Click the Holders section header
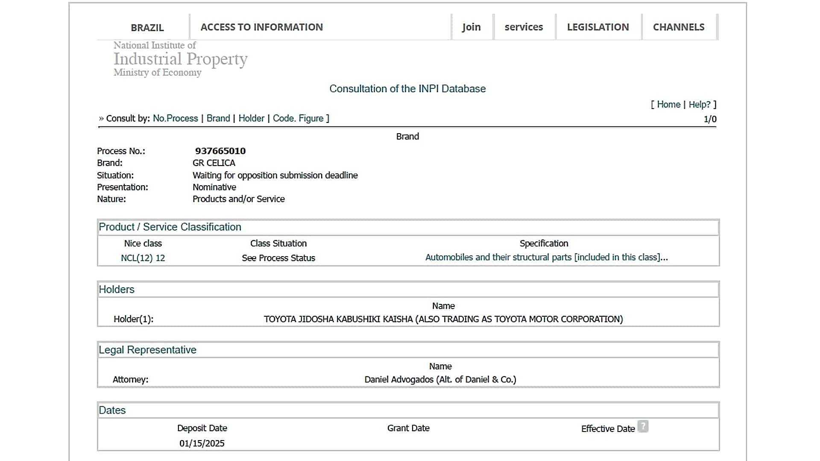The image size is (820, 461). 117,289
